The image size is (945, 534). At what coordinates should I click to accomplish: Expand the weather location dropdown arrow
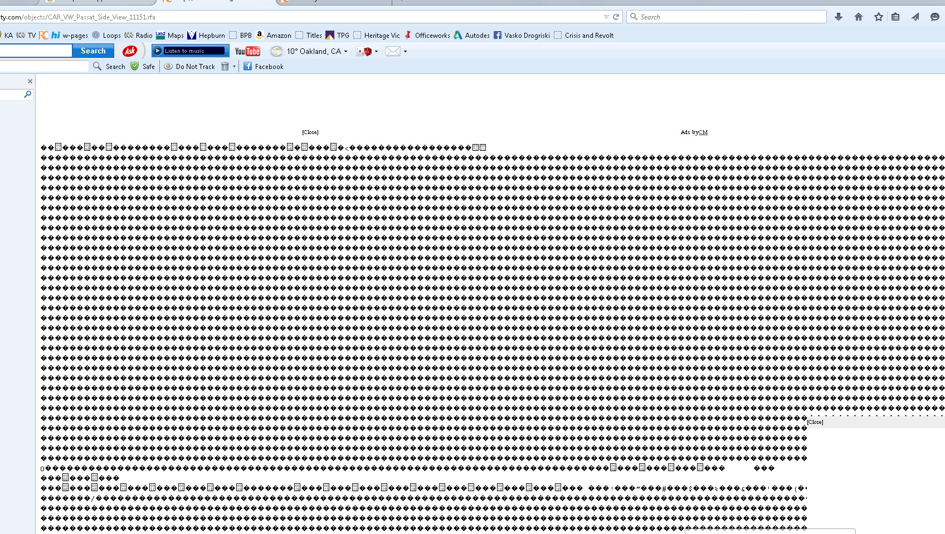(346, 51)
